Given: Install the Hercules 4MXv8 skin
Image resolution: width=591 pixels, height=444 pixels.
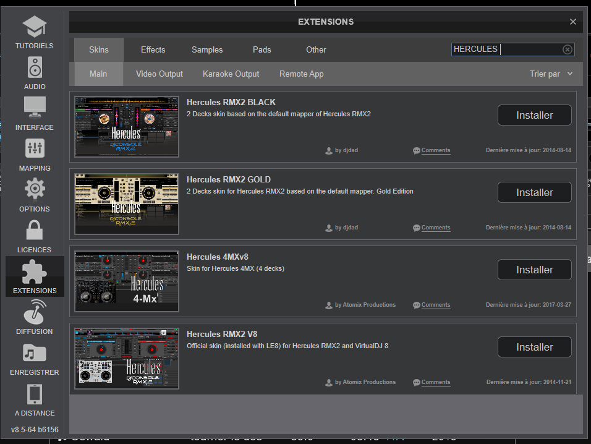Looking at the screenshot, I should pyautogui.click(x=534, y=270).
